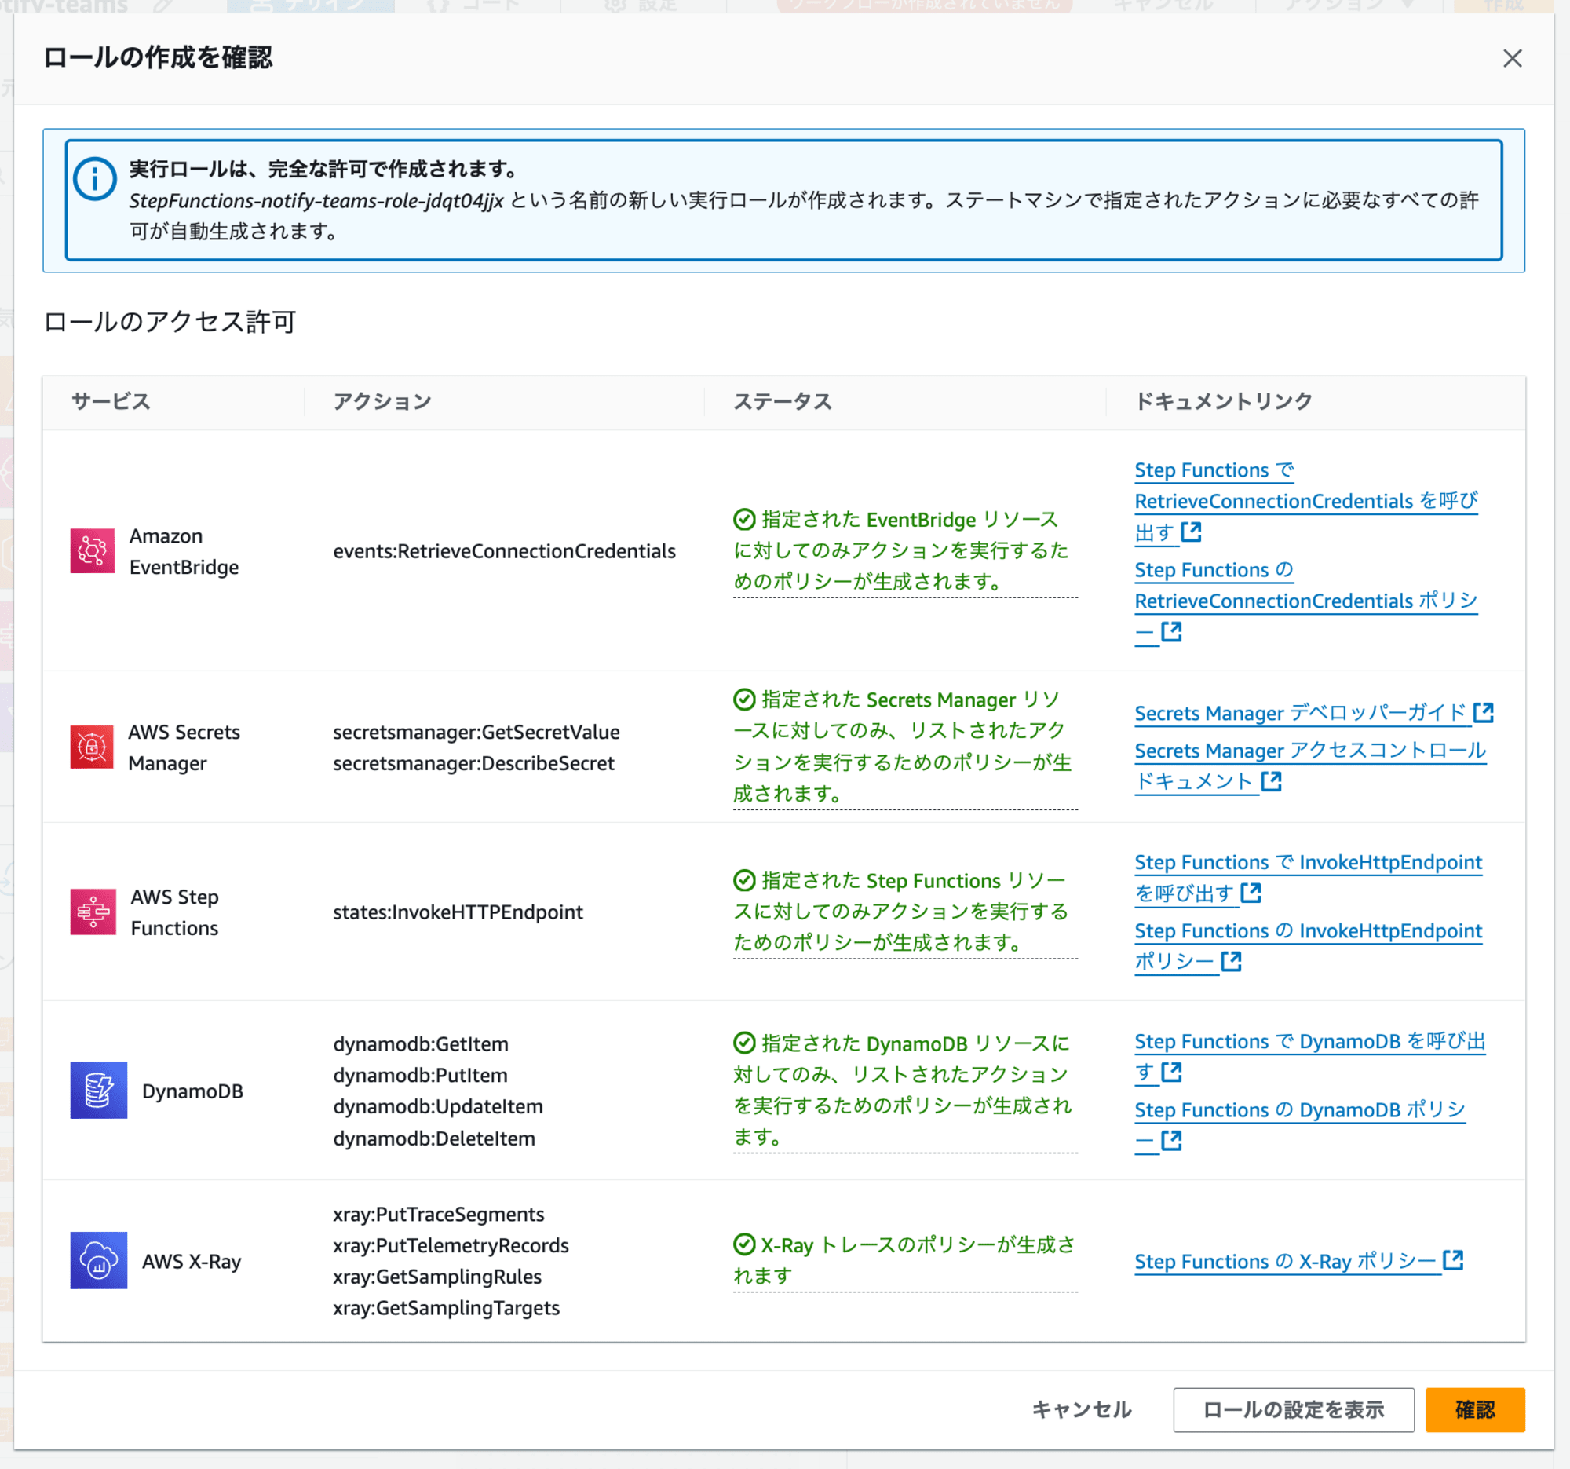The width and height of the screenshot is (1570, 1469).
Task: Click xray:GetSamplingRules action text
Action: pos(436,1277)
